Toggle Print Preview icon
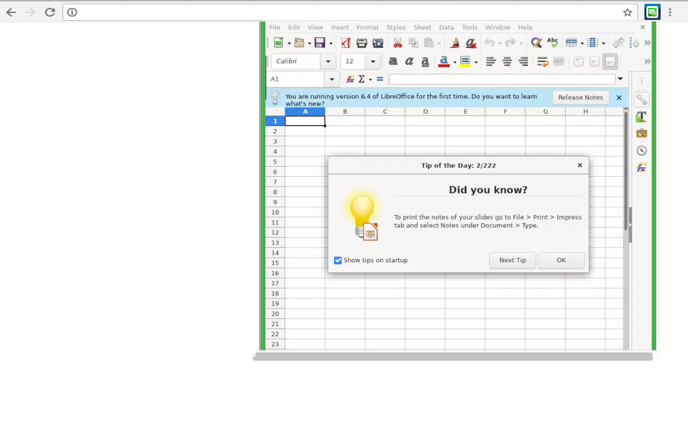688x430 pixels. coord(378,43)
